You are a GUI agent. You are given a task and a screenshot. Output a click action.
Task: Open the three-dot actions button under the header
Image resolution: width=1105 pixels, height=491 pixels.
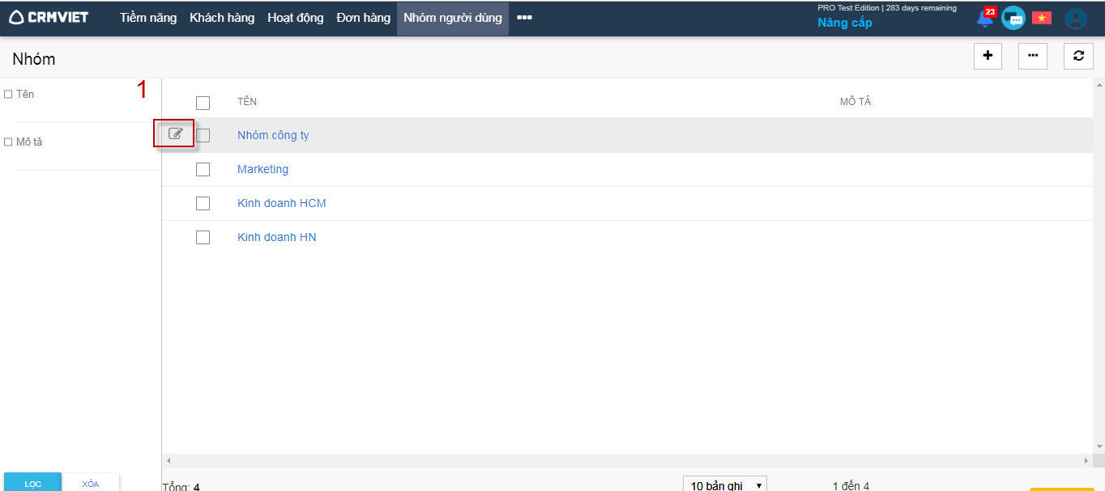(1032, 56)
